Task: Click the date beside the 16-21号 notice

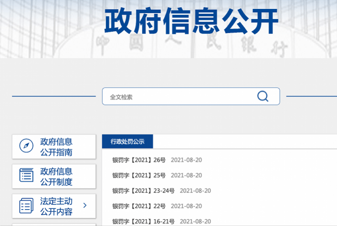Action: click(195, 221)
